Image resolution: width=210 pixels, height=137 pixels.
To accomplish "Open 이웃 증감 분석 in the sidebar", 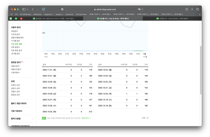I will tap(16, 50).
